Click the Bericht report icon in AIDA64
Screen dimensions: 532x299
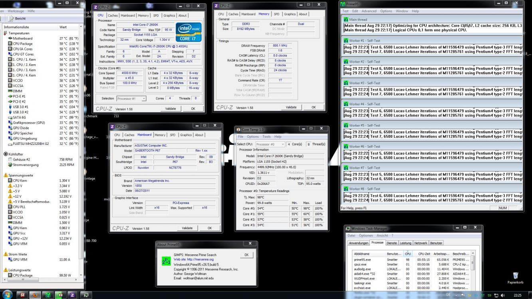tap(11, 19)
